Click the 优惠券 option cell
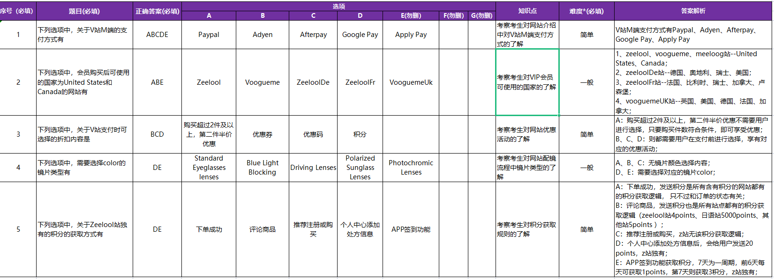 pos(263,134)
